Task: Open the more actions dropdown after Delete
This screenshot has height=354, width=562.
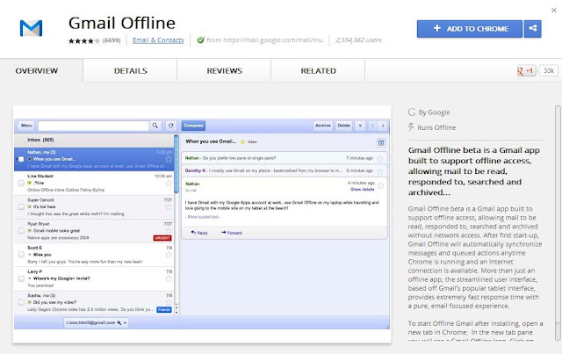Action: click(360, 126)
